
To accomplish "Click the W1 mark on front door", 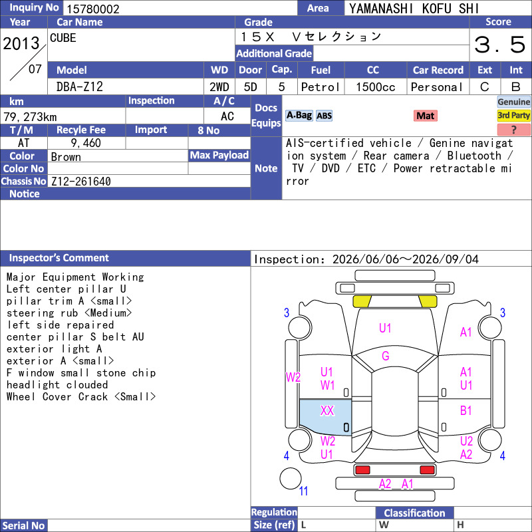I will coord(327,386).
